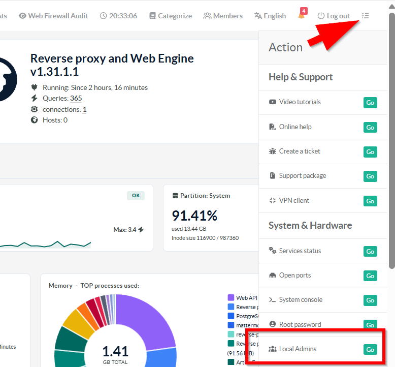Click the Support package label
The width and height of the screenshot is (395, 367).
tap(303, 175)
